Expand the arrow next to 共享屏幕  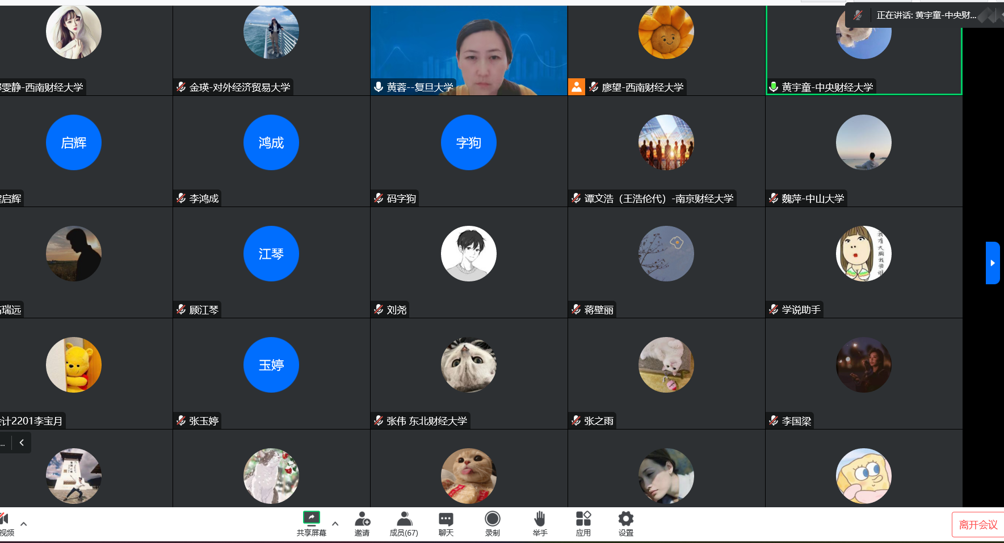coord(335,524)
